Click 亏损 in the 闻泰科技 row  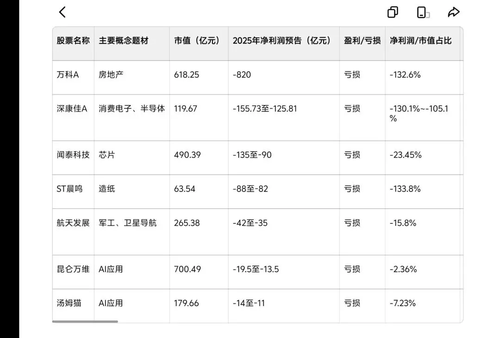tap(352, 155)
